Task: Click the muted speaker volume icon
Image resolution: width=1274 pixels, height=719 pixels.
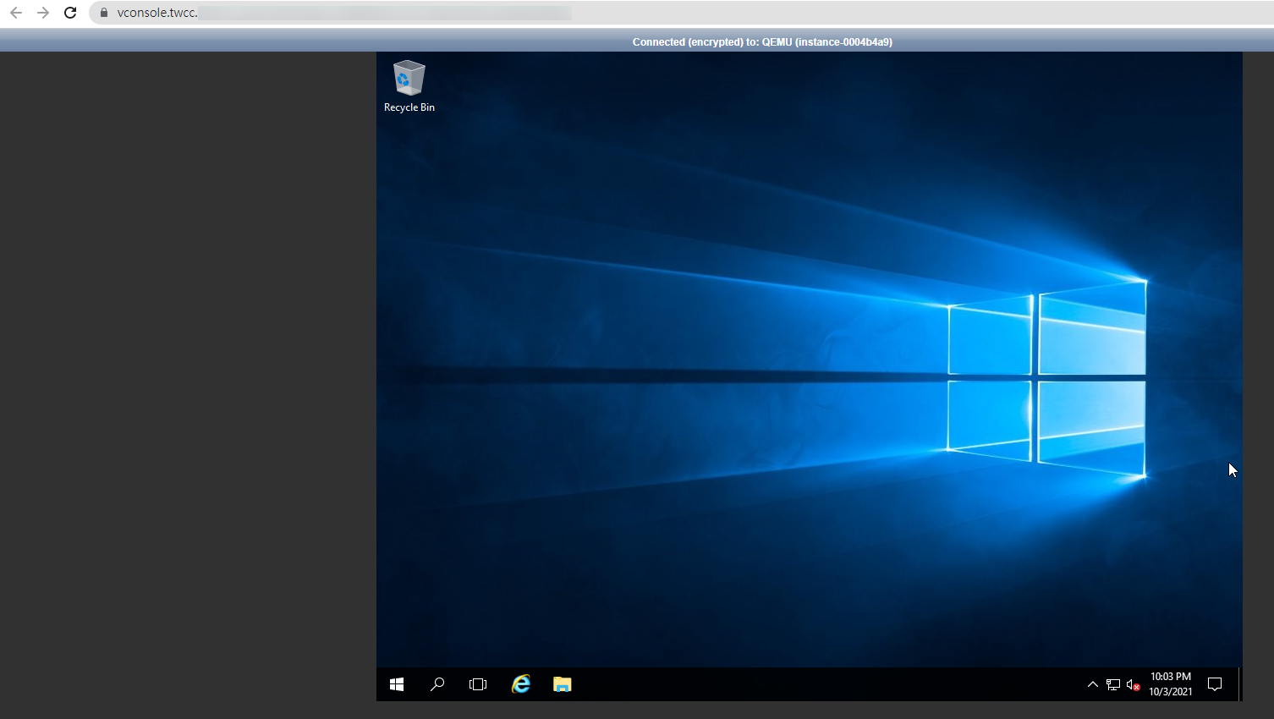Action: coord(1134,684)
